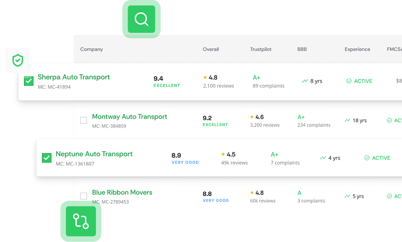The image size is (402, 242).
Task: Click the EXCELLENT label under 9.4
Action: pos(167,85)
